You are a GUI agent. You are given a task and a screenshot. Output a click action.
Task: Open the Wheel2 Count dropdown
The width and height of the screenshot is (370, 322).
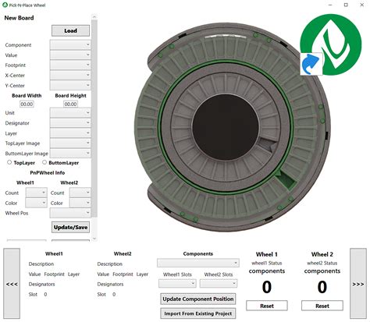pyautogui.click(x=80, y=193)
